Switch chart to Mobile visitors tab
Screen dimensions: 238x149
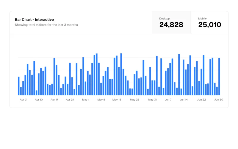point(210,23)
